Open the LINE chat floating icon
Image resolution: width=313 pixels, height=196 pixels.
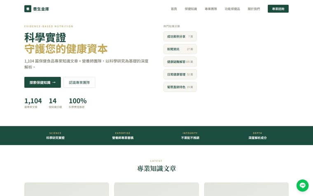pos(302,185)
